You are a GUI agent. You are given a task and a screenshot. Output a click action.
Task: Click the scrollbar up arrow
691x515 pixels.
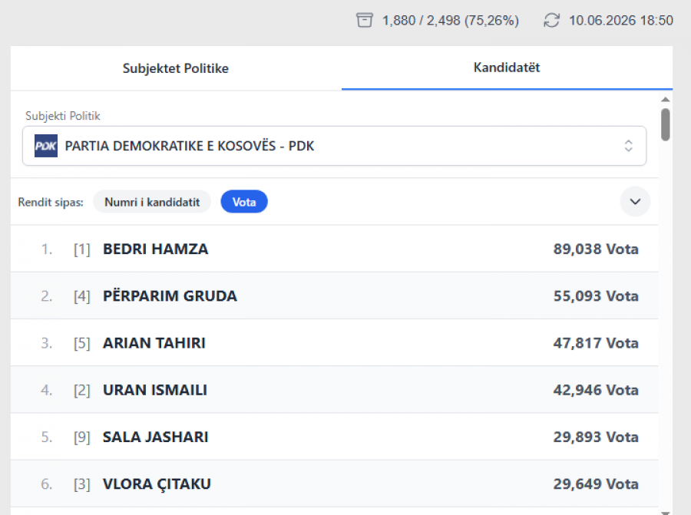pyautogui.click(x=666, y=100)
